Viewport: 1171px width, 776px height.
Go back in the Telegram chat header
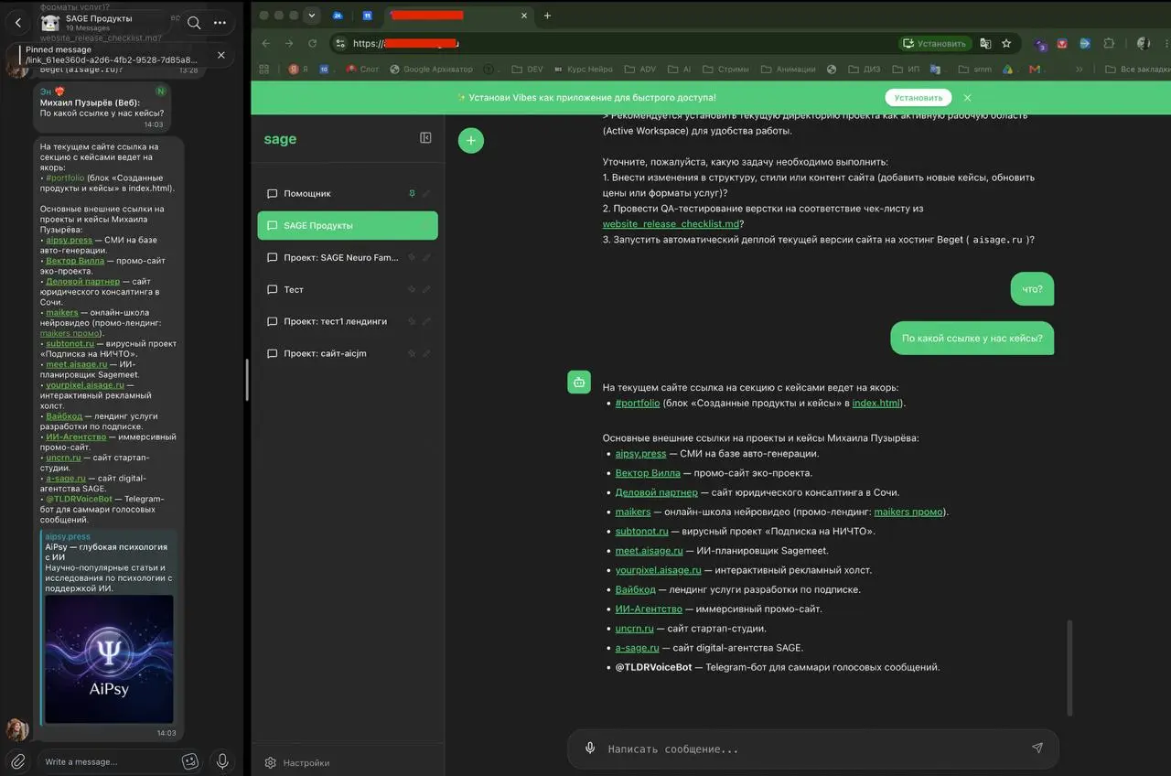coord(18,23)
